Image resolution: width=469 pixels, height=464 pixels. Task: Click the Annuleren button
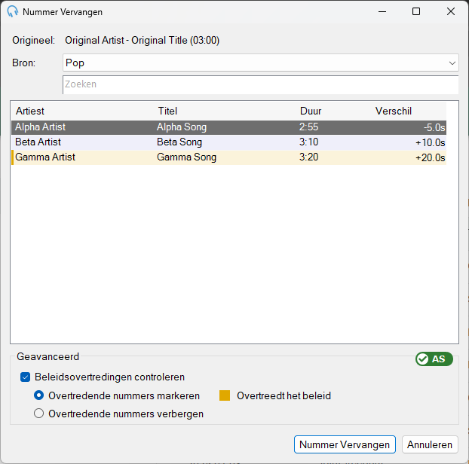[430, 444]
